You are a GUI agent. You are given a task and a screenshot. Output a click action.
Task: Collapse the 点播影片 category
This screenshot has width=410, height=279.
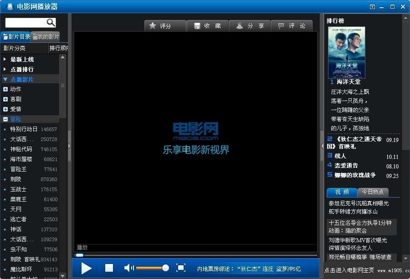click(x=5, y=79)
